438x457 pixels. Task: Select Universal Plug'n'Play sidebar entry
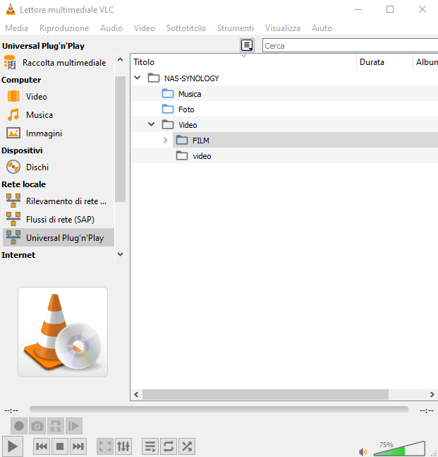58,238
